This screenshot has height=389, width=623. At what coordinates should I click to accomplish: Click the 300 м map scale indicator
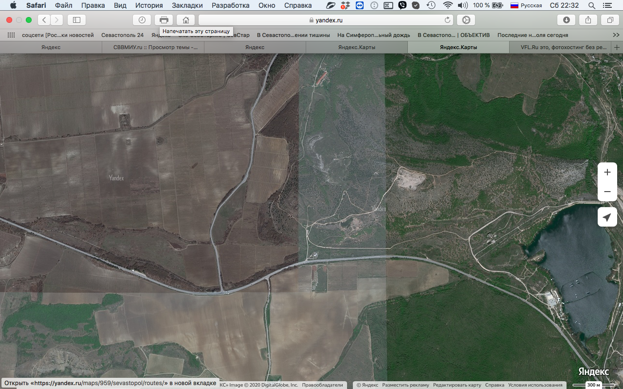coord(593,385)
